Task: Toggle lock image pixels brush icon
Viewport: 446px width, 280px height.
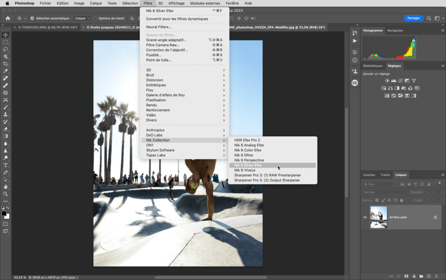Action: point(383,200)
